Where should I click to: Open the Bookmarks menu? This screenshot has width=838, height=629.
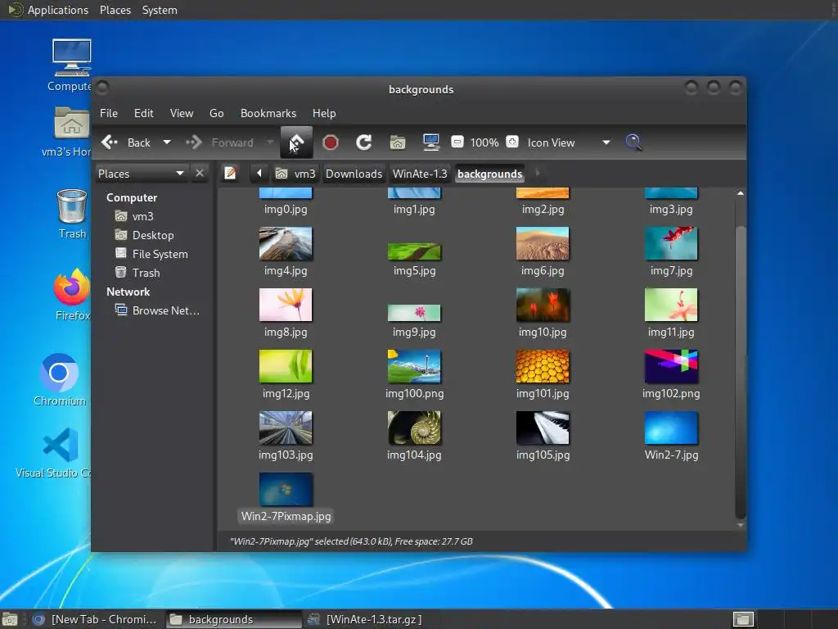click(x=268, y=113)
